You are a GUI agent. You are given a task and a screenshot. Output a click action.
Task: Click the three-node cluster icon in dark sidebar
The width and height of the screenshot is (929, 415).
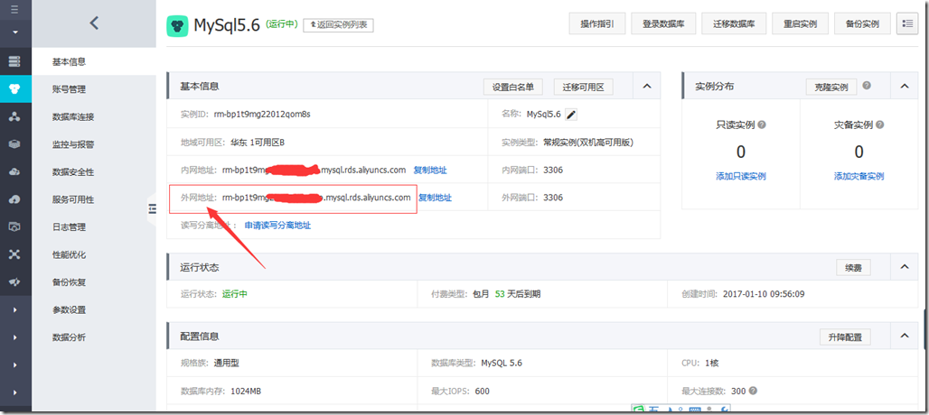(x=14, y=116)
